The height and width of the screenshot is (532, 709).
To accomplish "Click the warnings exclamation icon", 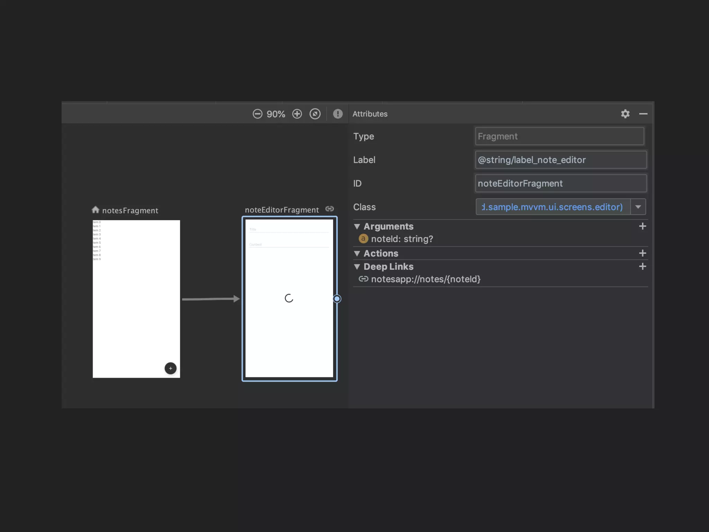I will [338, 114].
